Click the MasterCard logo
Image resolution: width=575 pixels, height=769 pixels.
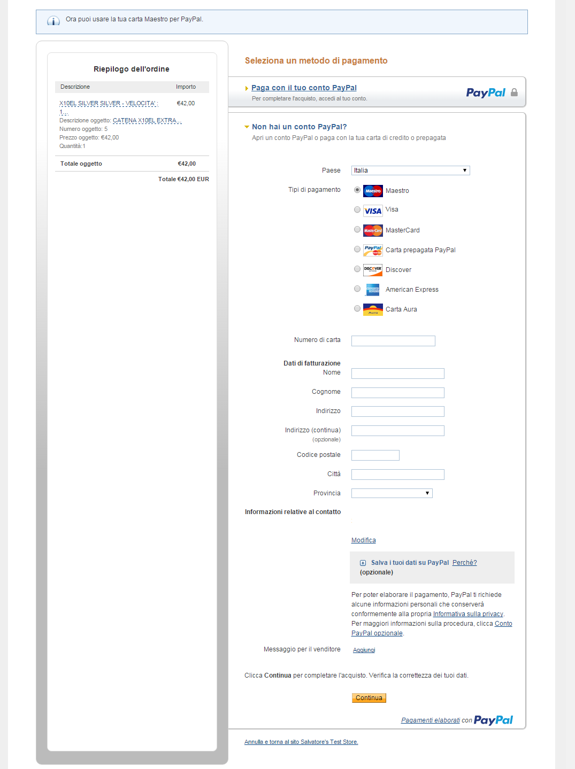pyautogui.click(x=373, y=230)
